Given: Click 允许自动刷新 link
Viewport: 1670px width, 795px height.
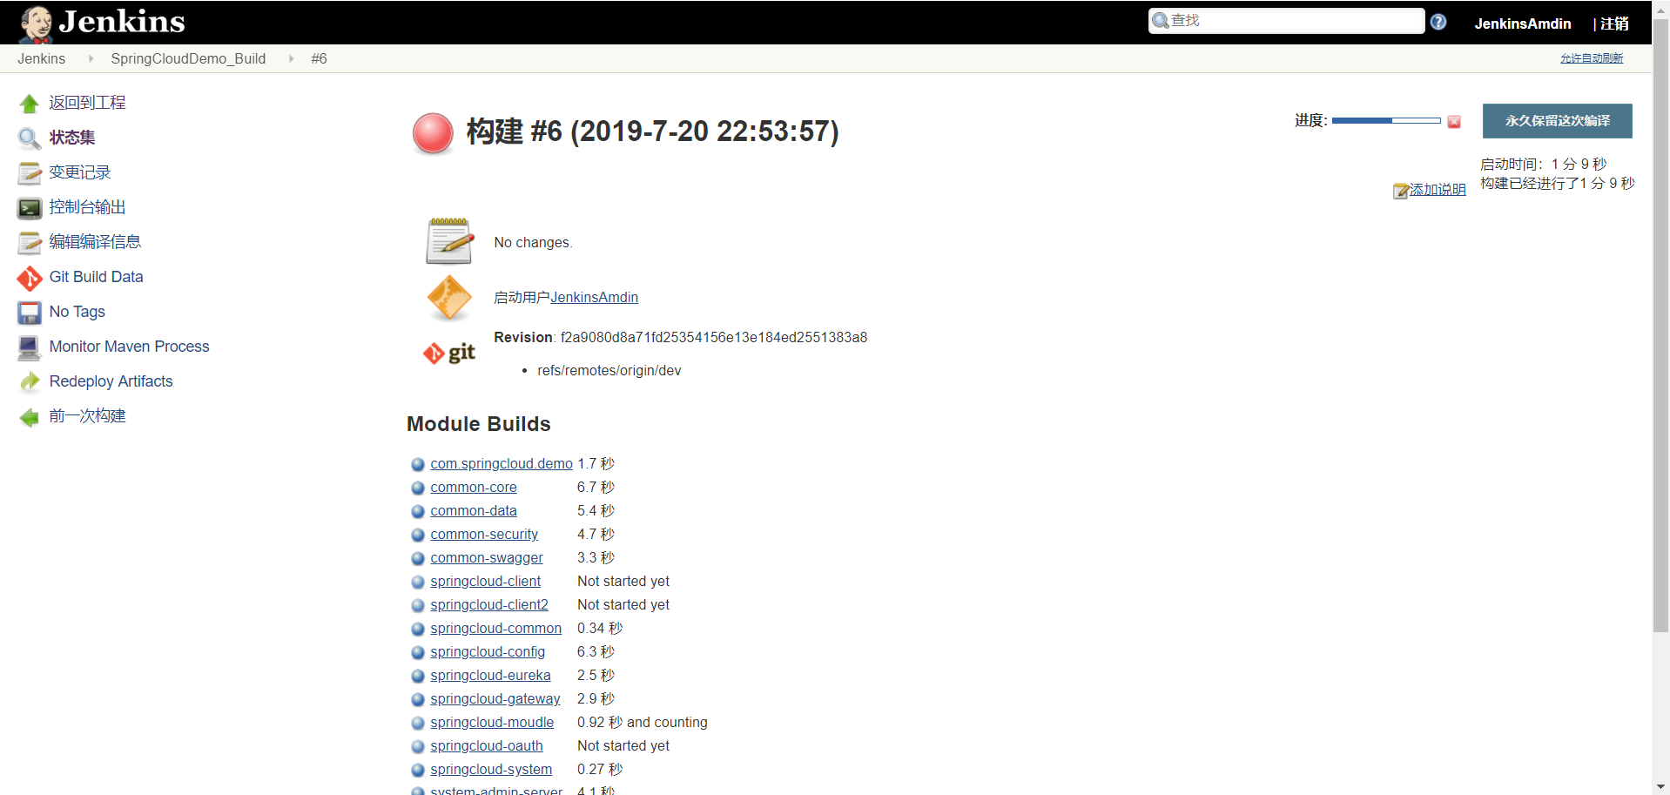Looking at the screenshot, I should [1592, 58].
